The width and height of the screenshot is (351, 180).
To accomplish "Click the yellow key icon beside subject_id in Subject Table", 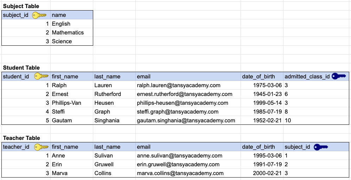I will pyautogui.click(x=39, y=15).
